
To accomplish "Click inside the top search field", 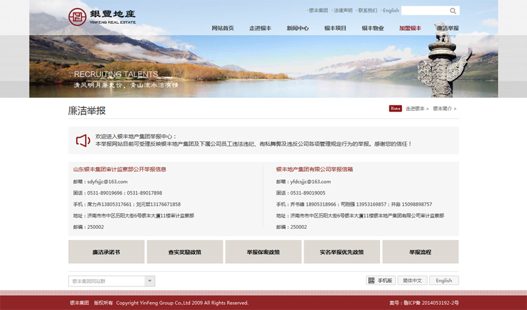I will tap(424, 11).
